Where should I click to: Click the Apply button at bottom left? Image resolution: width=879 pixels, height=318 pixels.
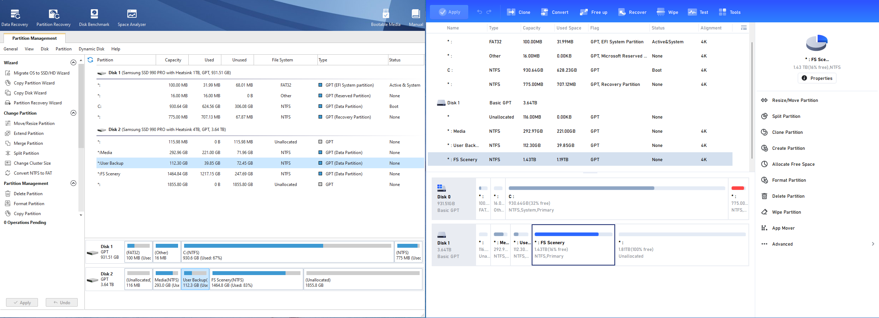tap(22, 302)
